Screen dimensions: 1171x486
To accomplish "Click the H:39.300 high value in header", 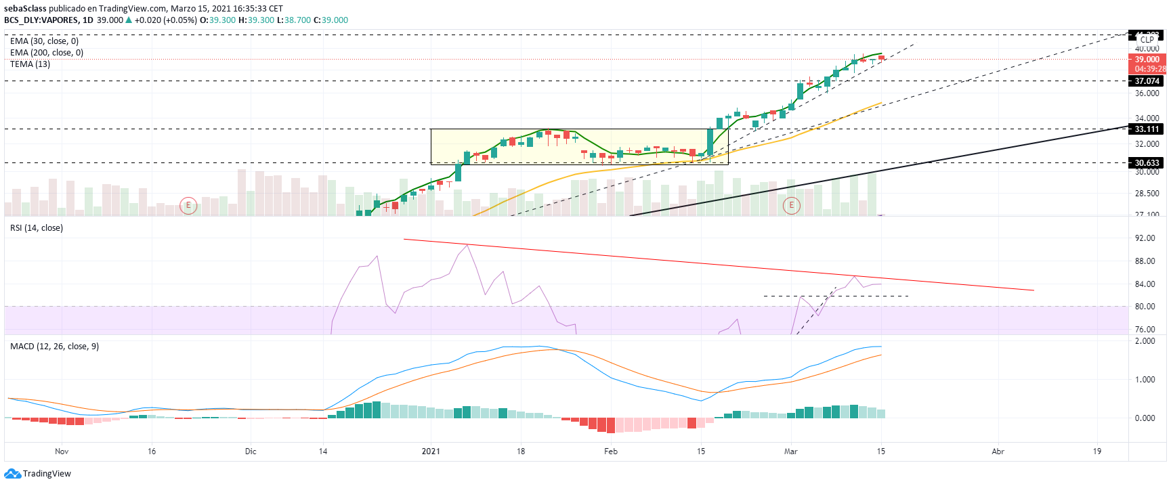I will 257,20.
